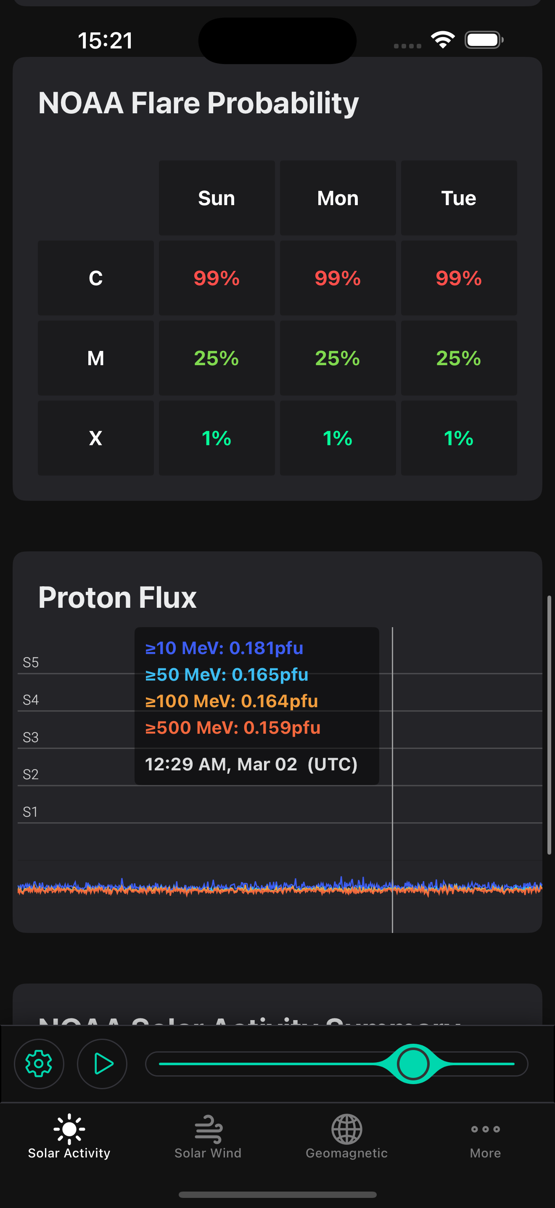Tap Tuesday's 1% X-class probability cell
The width and height of the screenshot is (555, 1208).
(x=459, y=438)
